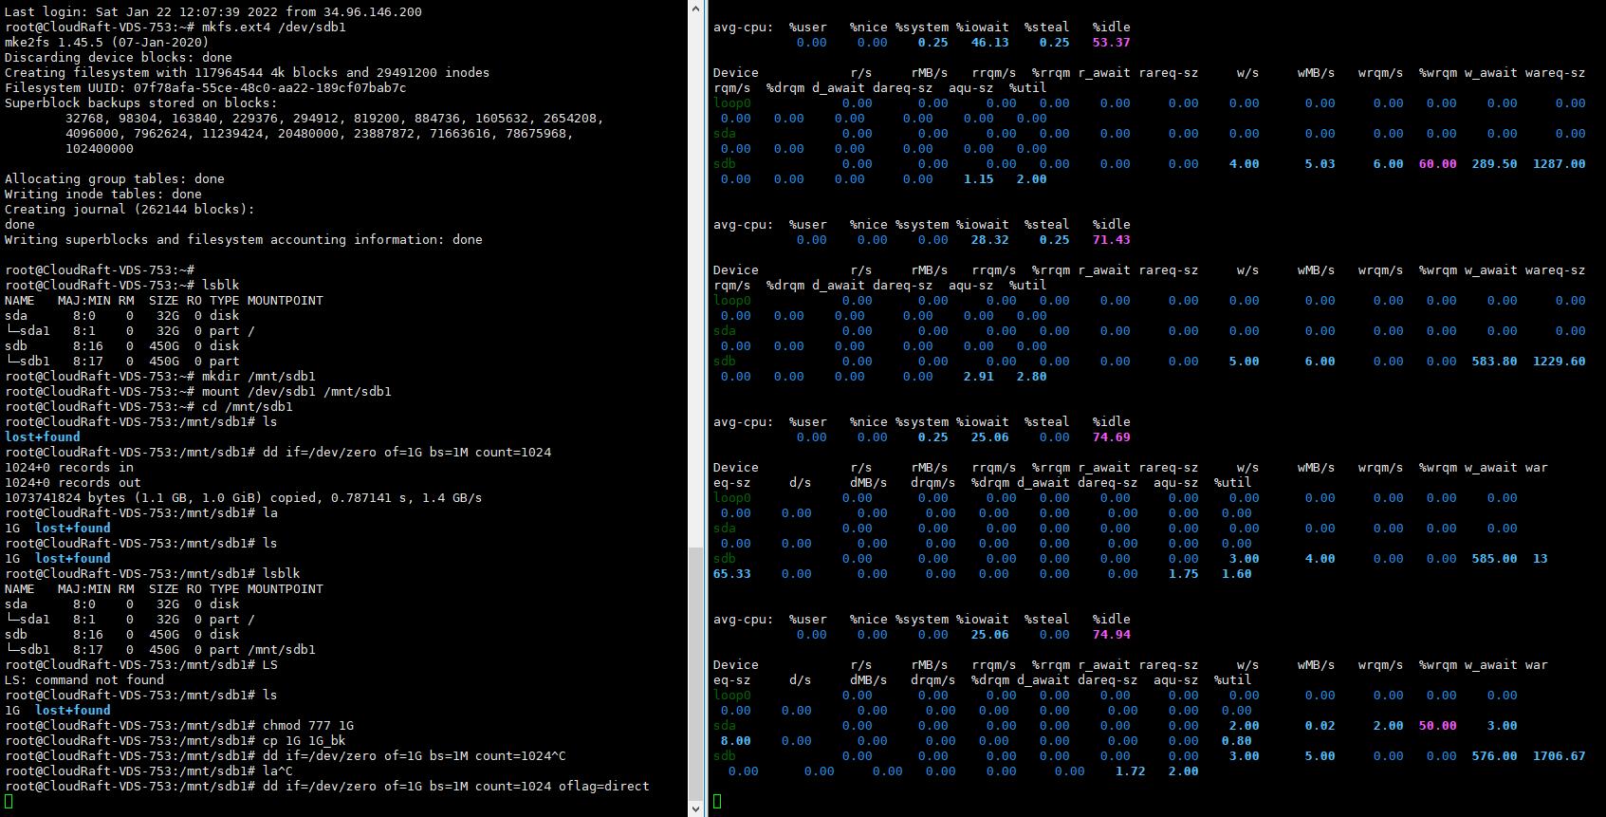
Task: Click 'Creating journal (262144 blocks):' line
Action: [x=130, y=210]
